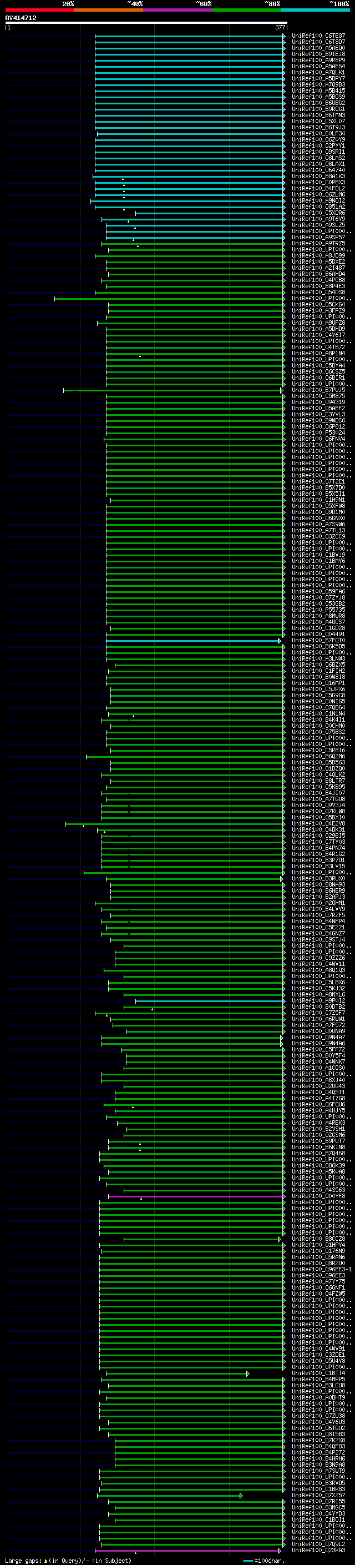This screenshot has width=355, height=1565.
Task: Select the UniRef100_A9SLZ5 label
Action: [318, 225]
